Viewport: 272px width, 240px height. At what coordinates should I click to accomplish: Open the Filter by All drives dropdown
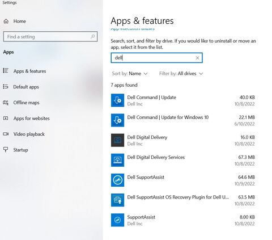(181, 74)
